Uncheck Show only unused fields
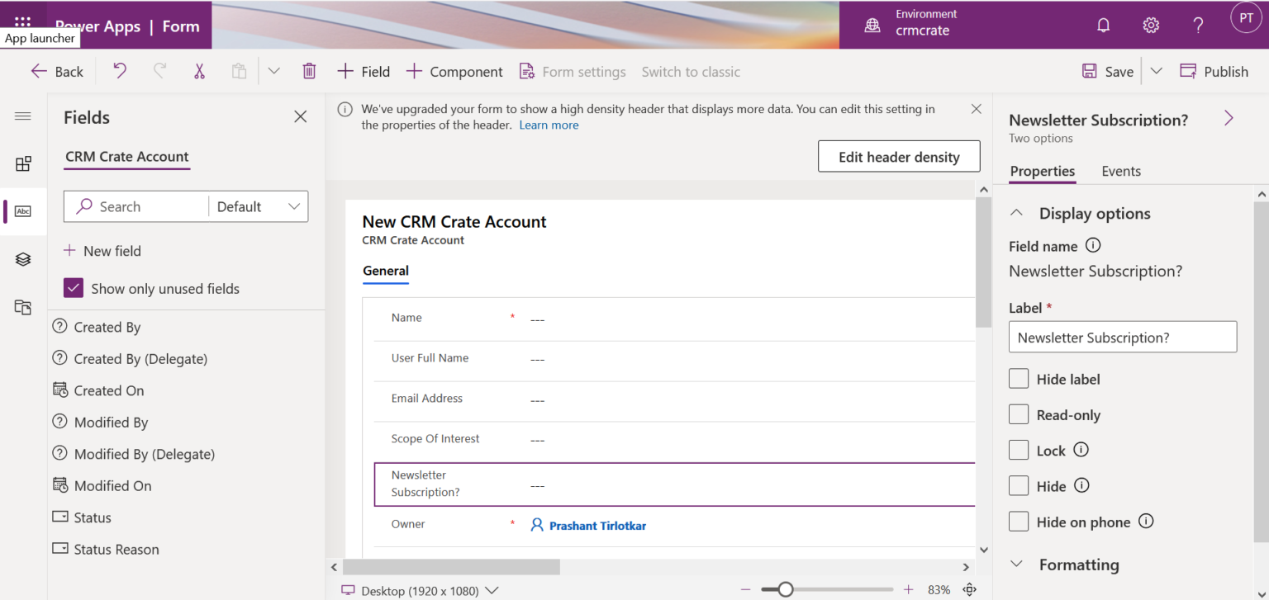1269x600 pixels. click(x=74, y=287)
